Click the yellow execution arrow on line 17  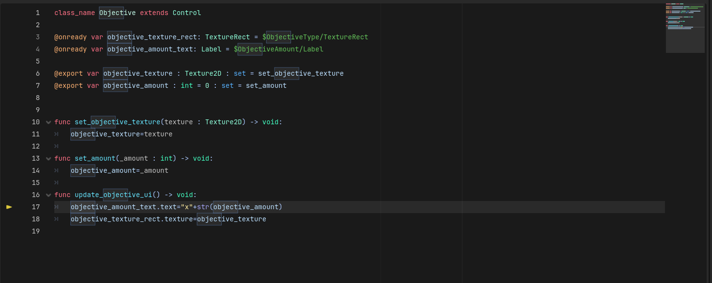pyautogui.click(x=9, y=207)
